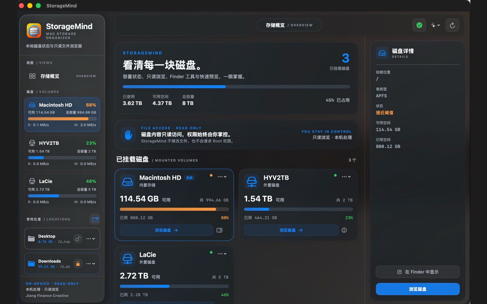This screenshot has width=487, height=304.
Task: Open Macintosh HD card more options menu
Action: [222, 177]
